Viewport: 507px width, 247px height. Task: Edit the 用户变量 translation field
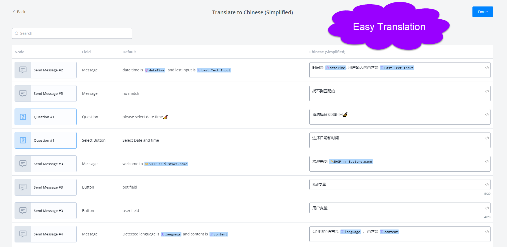pyautogui.click(x=400, y=208)
